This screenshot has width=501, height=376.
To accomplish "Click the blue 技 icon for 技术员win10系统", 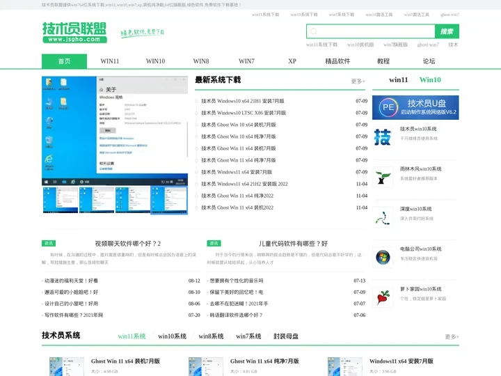I will click(383, 137).
